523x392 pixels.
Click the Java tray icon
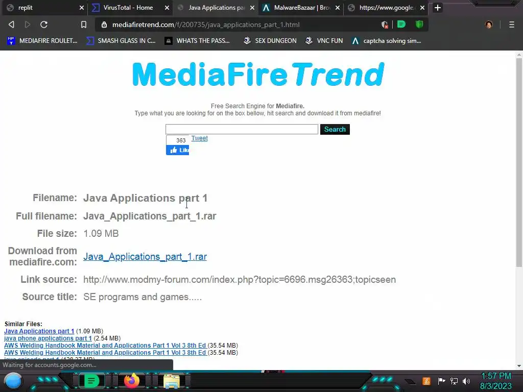pyautogui.click(x=426, y=381)
